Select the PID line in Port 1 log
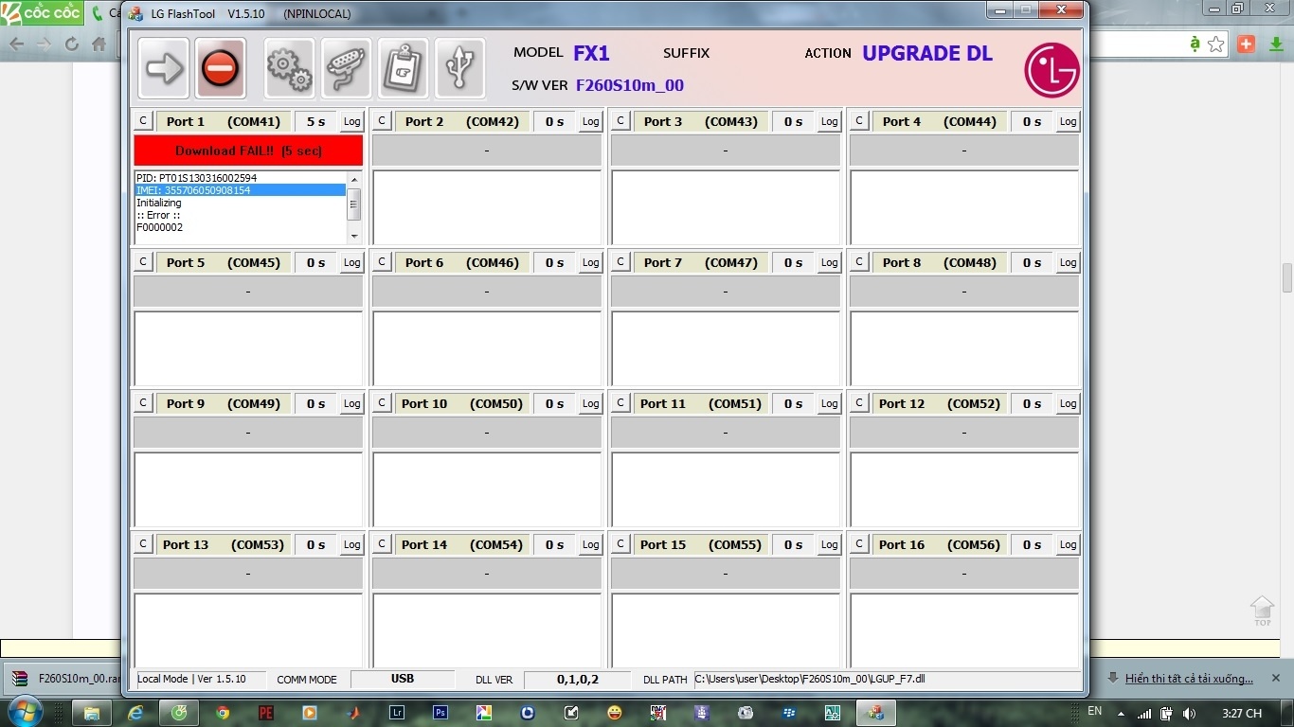This screenshot has height=727, width=1294. click(241, 178)
